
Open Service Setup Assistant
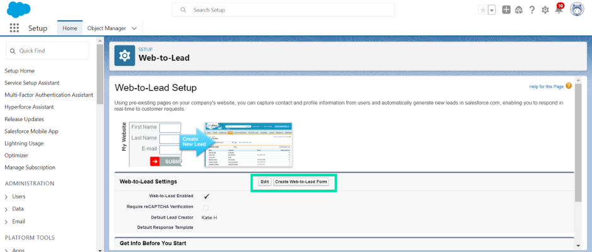(x=32, y=83)
